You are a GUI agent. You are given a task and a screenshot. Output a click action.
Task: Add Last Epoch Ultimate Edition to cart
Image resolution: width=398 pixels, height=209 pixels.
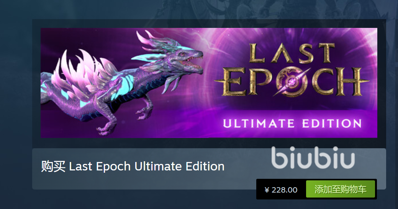pos(341,189)
